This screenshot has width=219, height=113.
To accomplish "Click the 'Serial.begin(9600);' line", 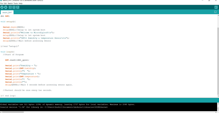I will (14, 27).
